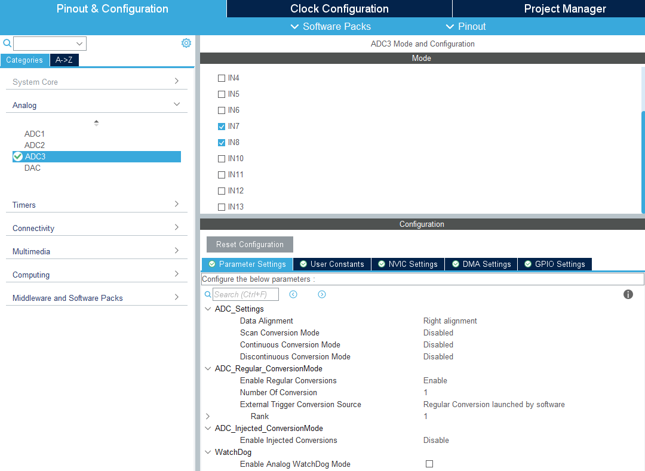Go to previous search result arrow
This screenshot has width=645, height=471.
point(293,294)
